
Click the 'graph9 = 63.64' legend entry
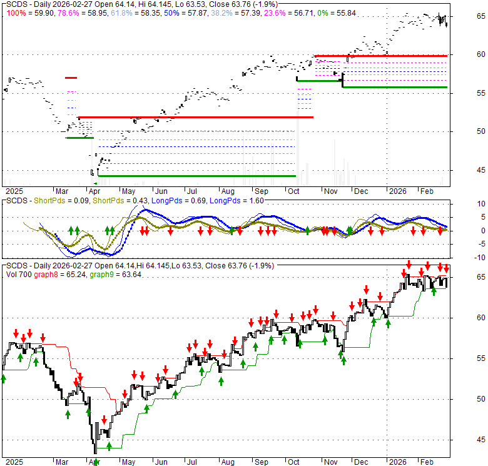coord(116,275)
